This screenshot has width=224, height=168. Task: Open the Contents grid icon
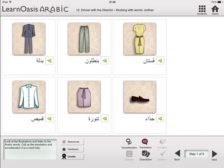point(202,9)
